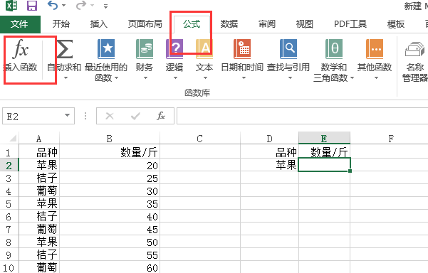The height and width of the screenshot is (273, 428).
Task: Open Lookup and Reference functions icon
Action: pos(288,49)
